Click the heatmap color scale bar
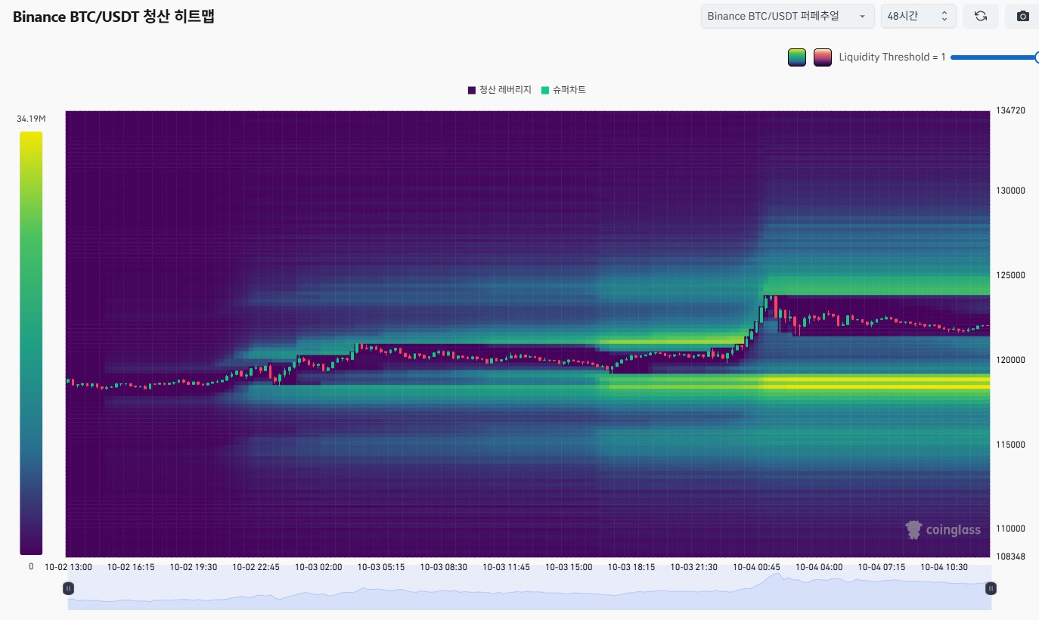 coord(31,343)
